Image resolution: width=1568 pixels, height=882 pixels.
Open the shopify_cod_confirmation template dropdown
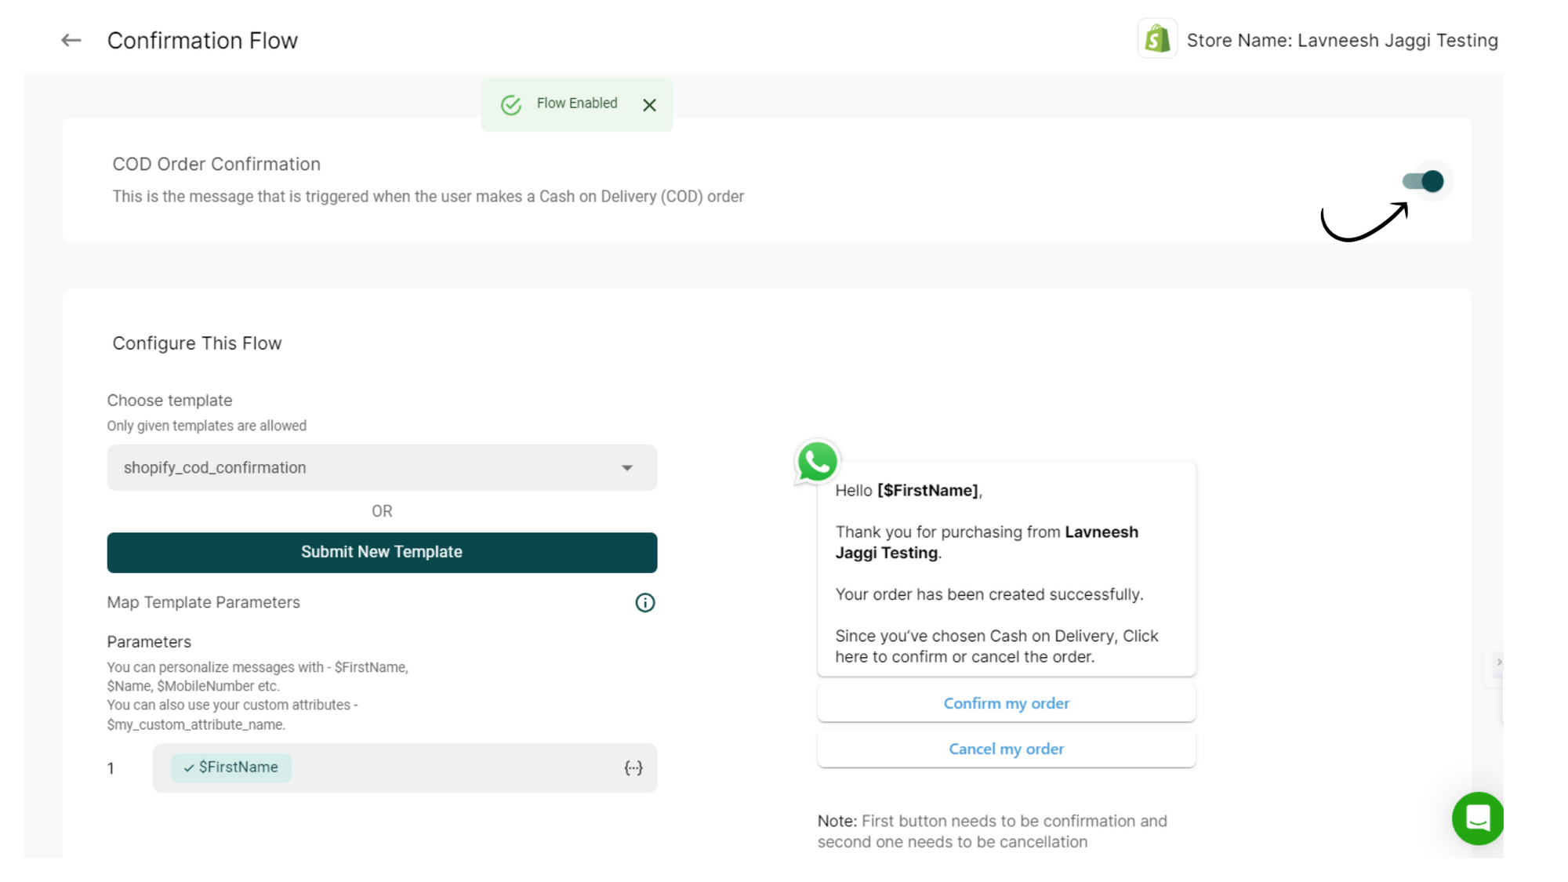pos(381,468)
